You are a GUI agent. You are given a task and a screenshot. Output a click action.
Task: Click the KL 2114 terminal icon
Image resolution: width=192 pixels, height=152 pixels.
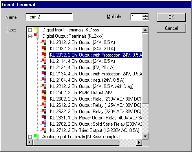click(44, 61)
